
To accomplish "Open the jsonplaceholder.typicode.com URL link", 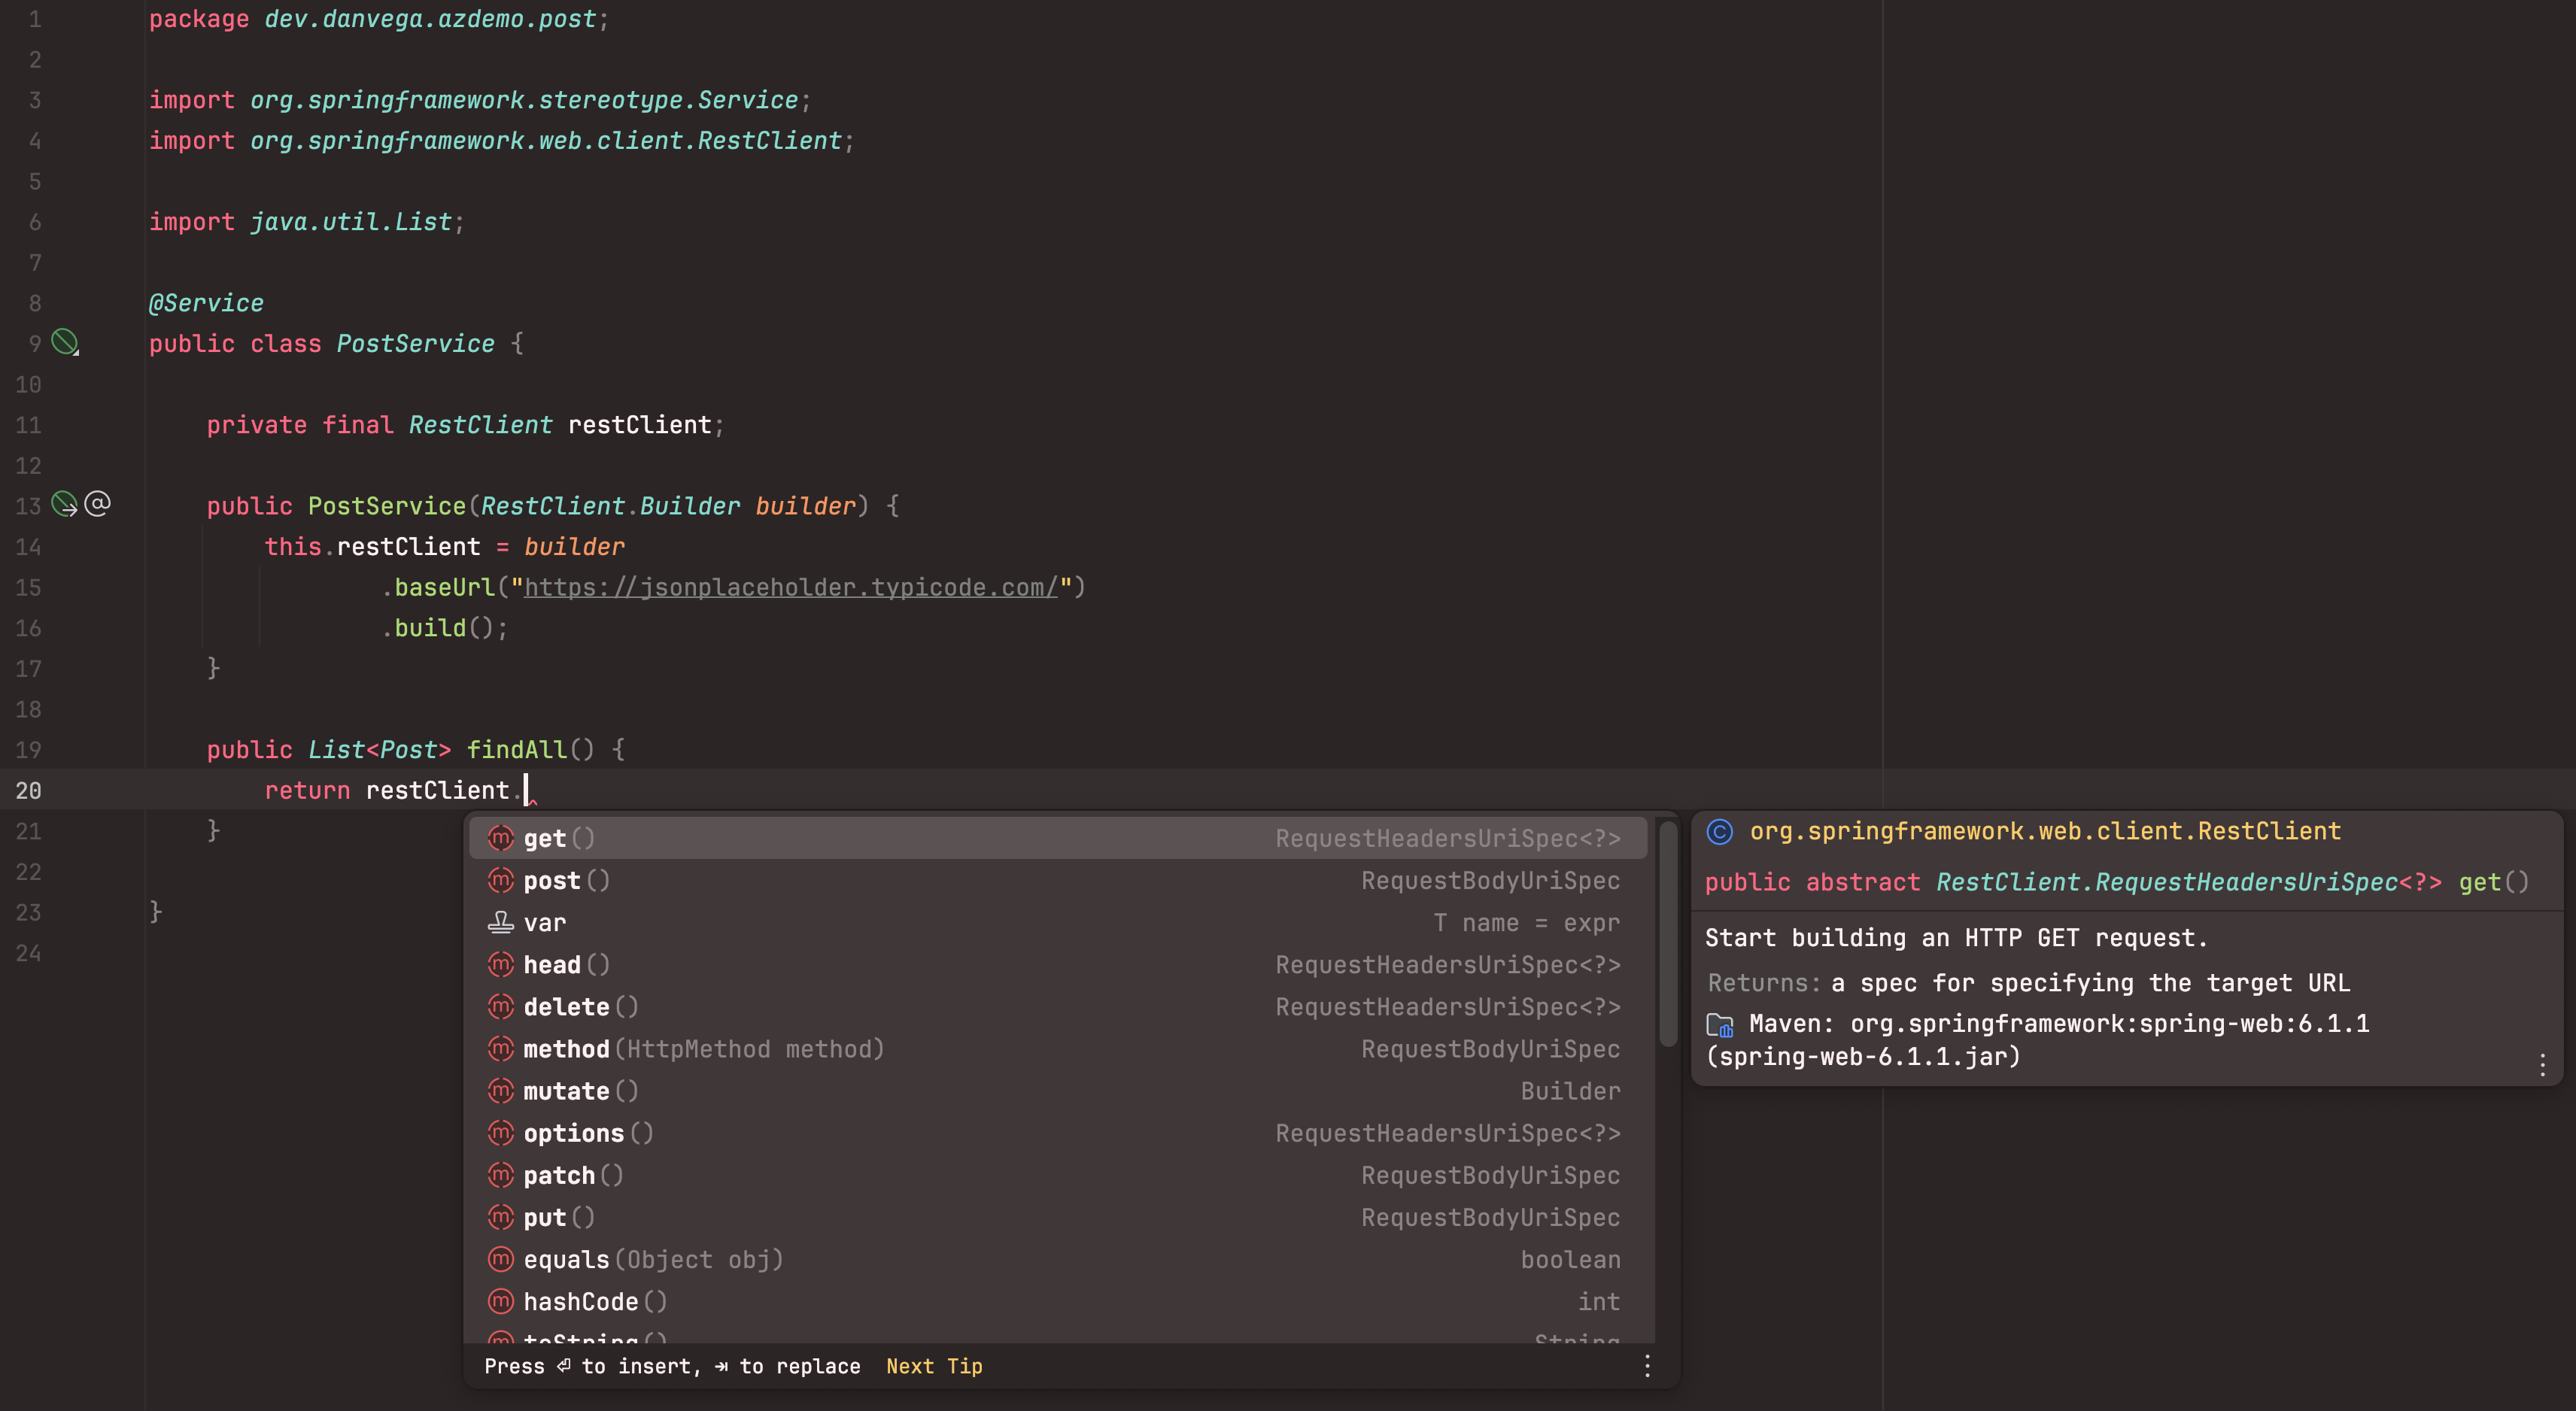I will [x=790, y=587].
